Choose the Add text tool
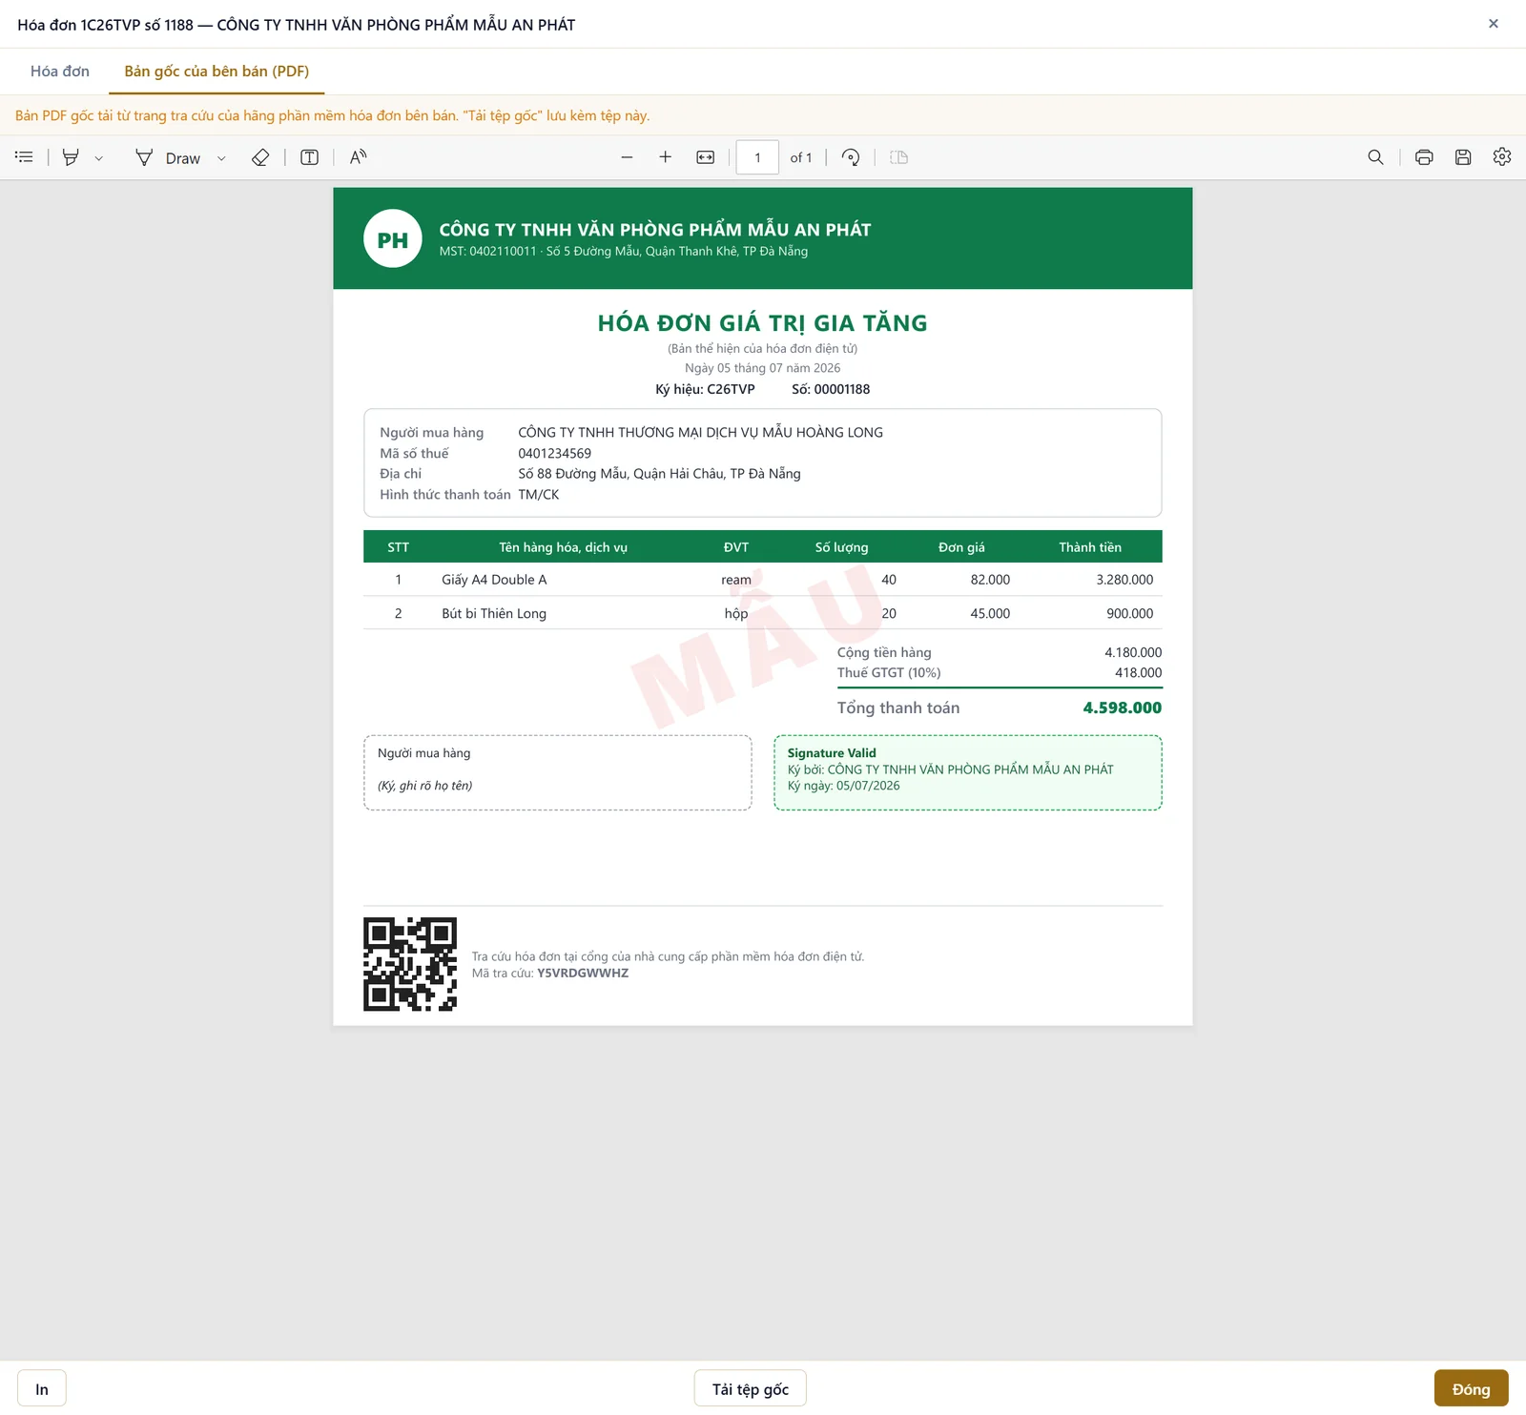This screenshot has height=1415, width=1526. [309, 157]
